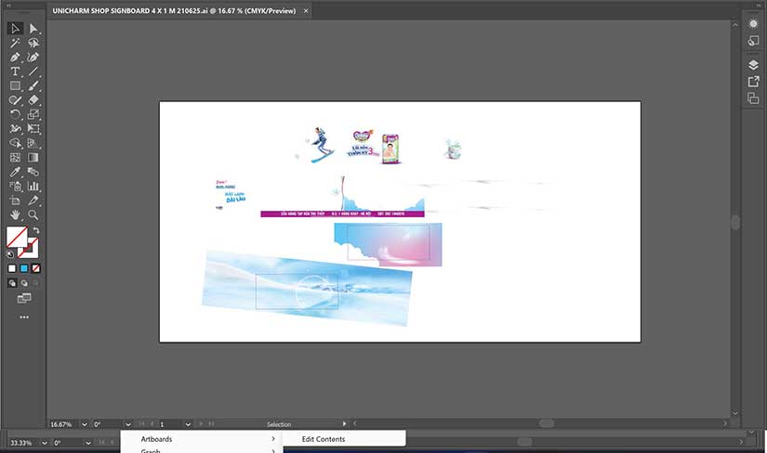
Task: Apply None (red slash) button
Action: 35,268
